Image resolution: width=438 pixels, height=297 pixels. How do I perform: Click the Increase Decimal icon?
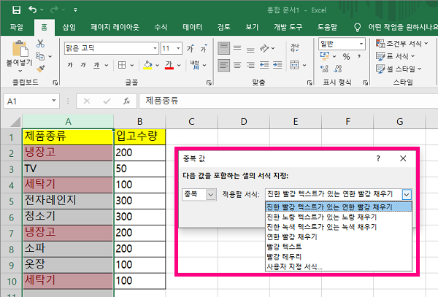pos(324,69)
